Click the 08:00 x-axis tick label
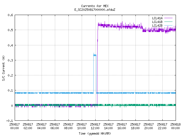Viewport: 181px width, 136px height. 68,128
